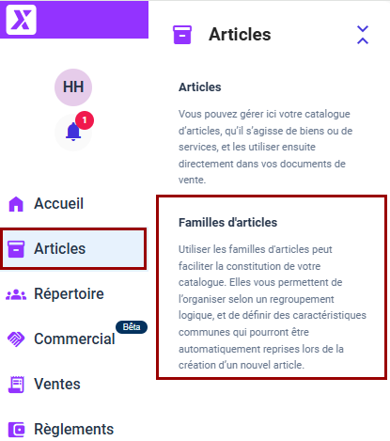Click the Répertoire people icon
Viewport: 390px width, 441px height.
[16, 294]
